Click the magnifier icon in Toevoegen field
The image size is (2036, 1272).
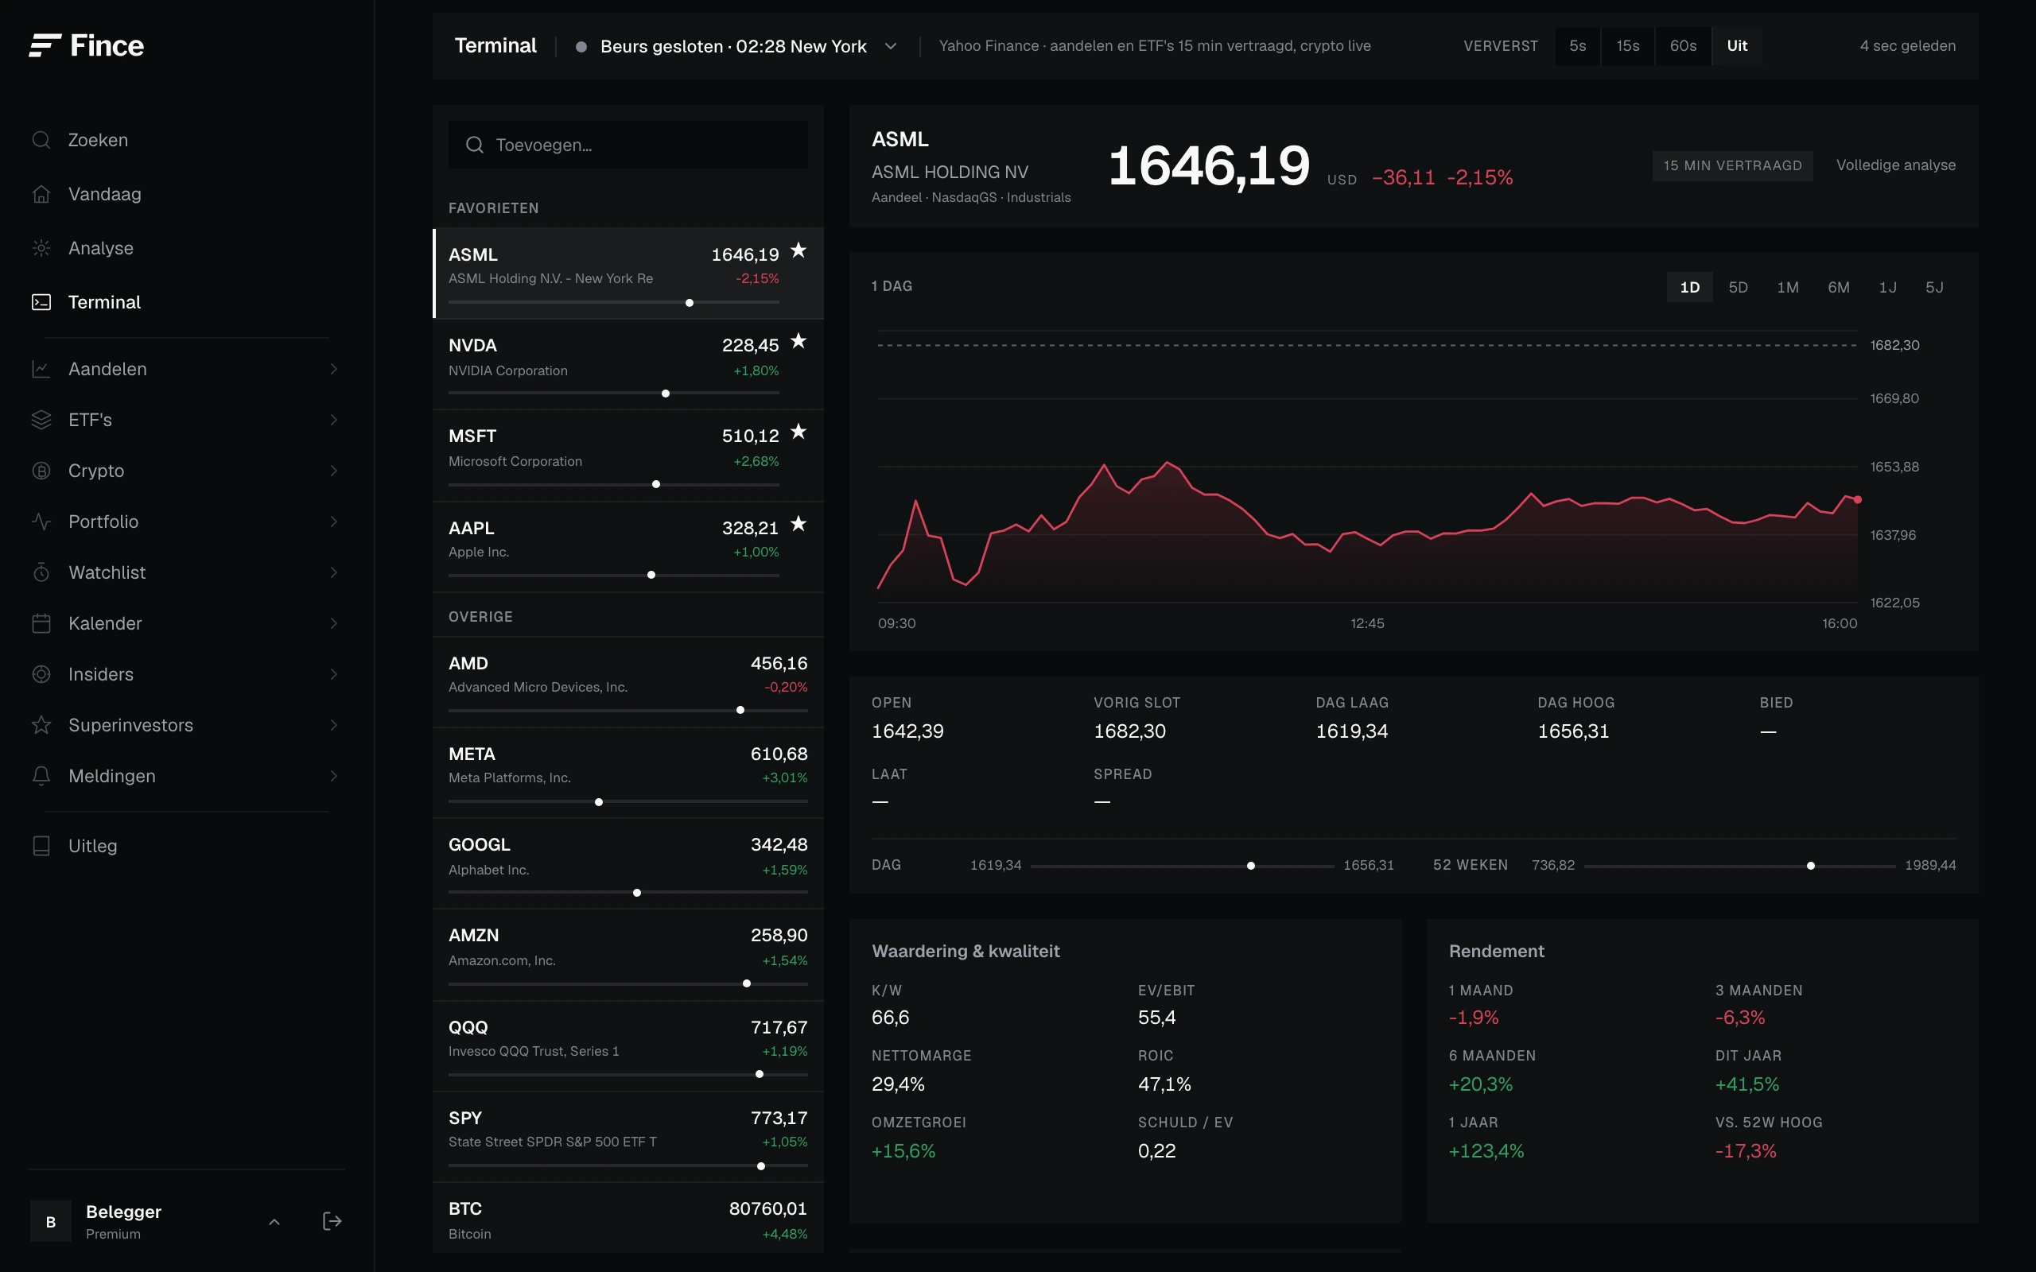tap(475, 145)
